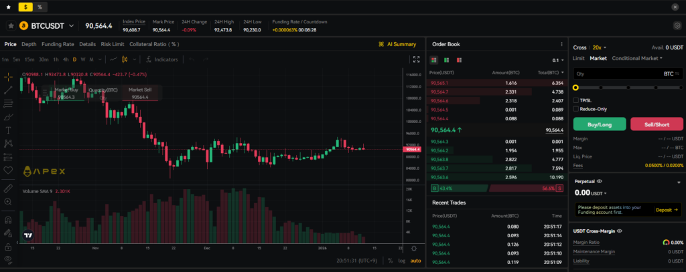
Task: Switch quantity unit with BTC swap icon
Action: point(677,74)
